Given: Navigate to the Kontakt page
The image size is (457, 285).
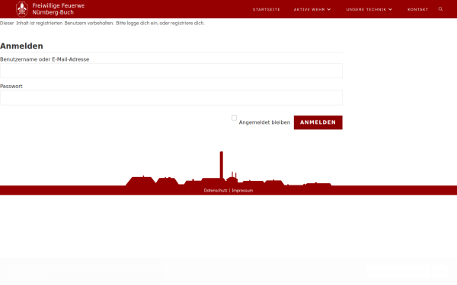Looking at the screenshot, I should click(417, 9).
